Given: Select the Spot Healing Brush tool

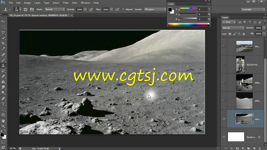Looking at the screenshot, I should click(x=3, y=55).
